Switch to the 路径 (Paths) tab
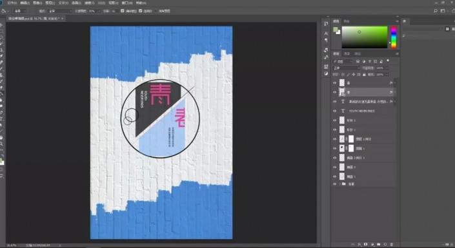 [358, 53]
